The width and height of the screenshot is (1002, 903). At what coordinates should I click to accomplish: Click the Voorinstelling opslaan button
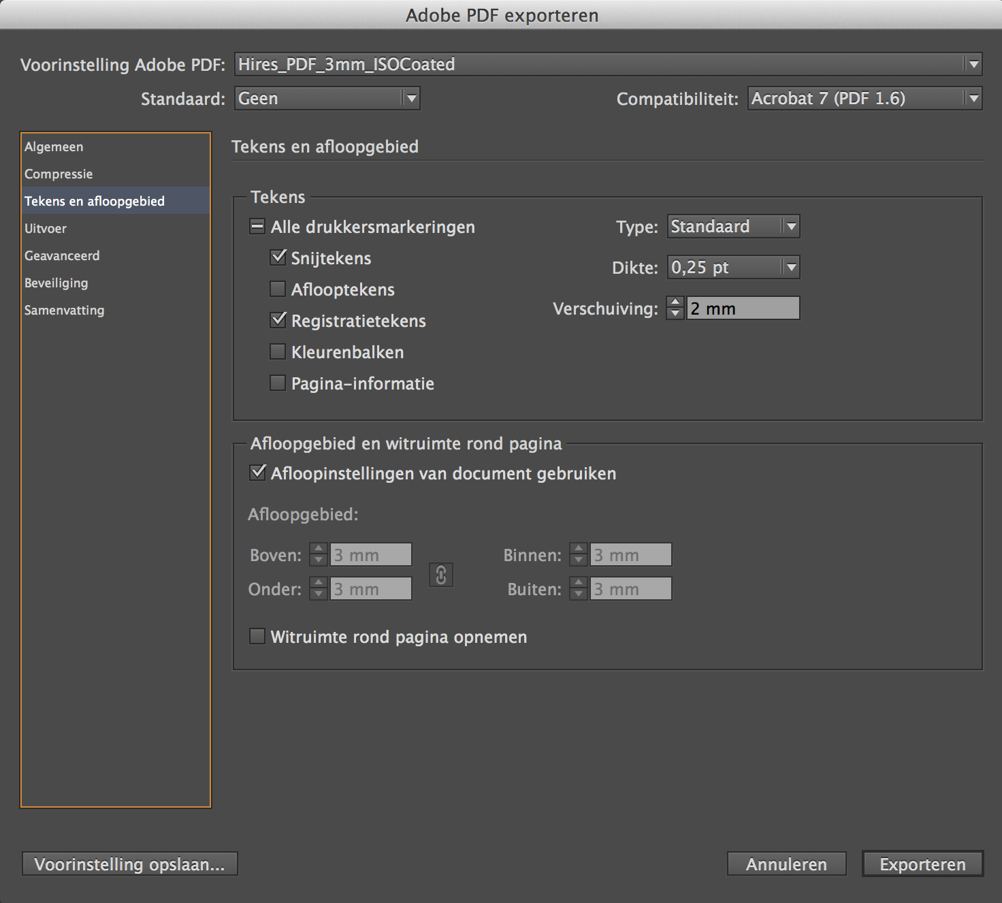click(x=130, y=864)
